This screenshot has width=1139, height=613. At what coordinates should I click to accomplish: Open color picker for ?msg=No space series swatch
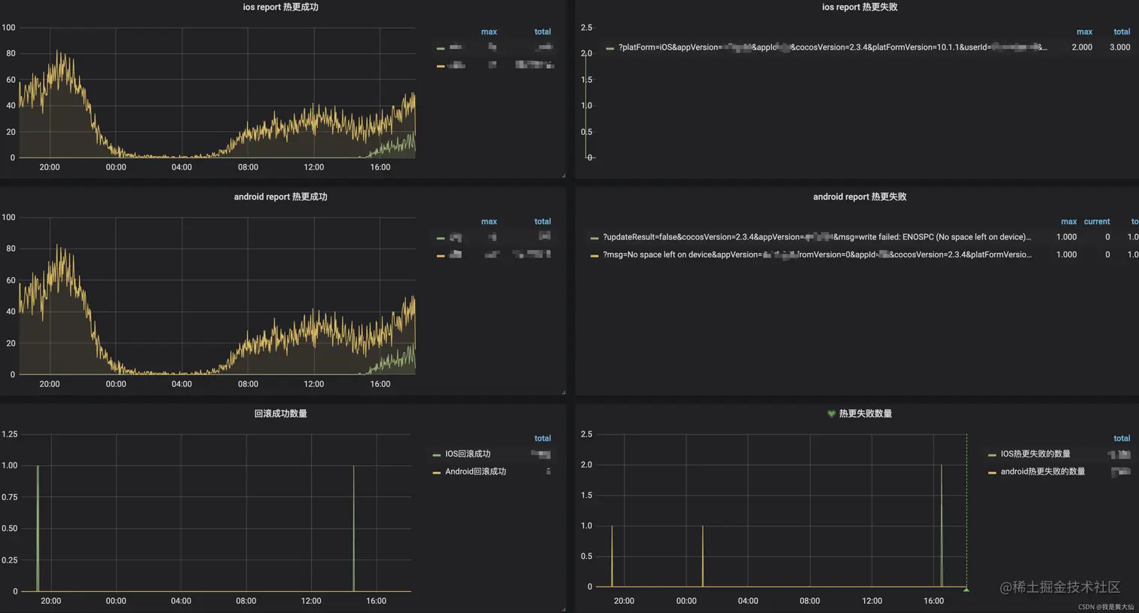coord(594,255)
